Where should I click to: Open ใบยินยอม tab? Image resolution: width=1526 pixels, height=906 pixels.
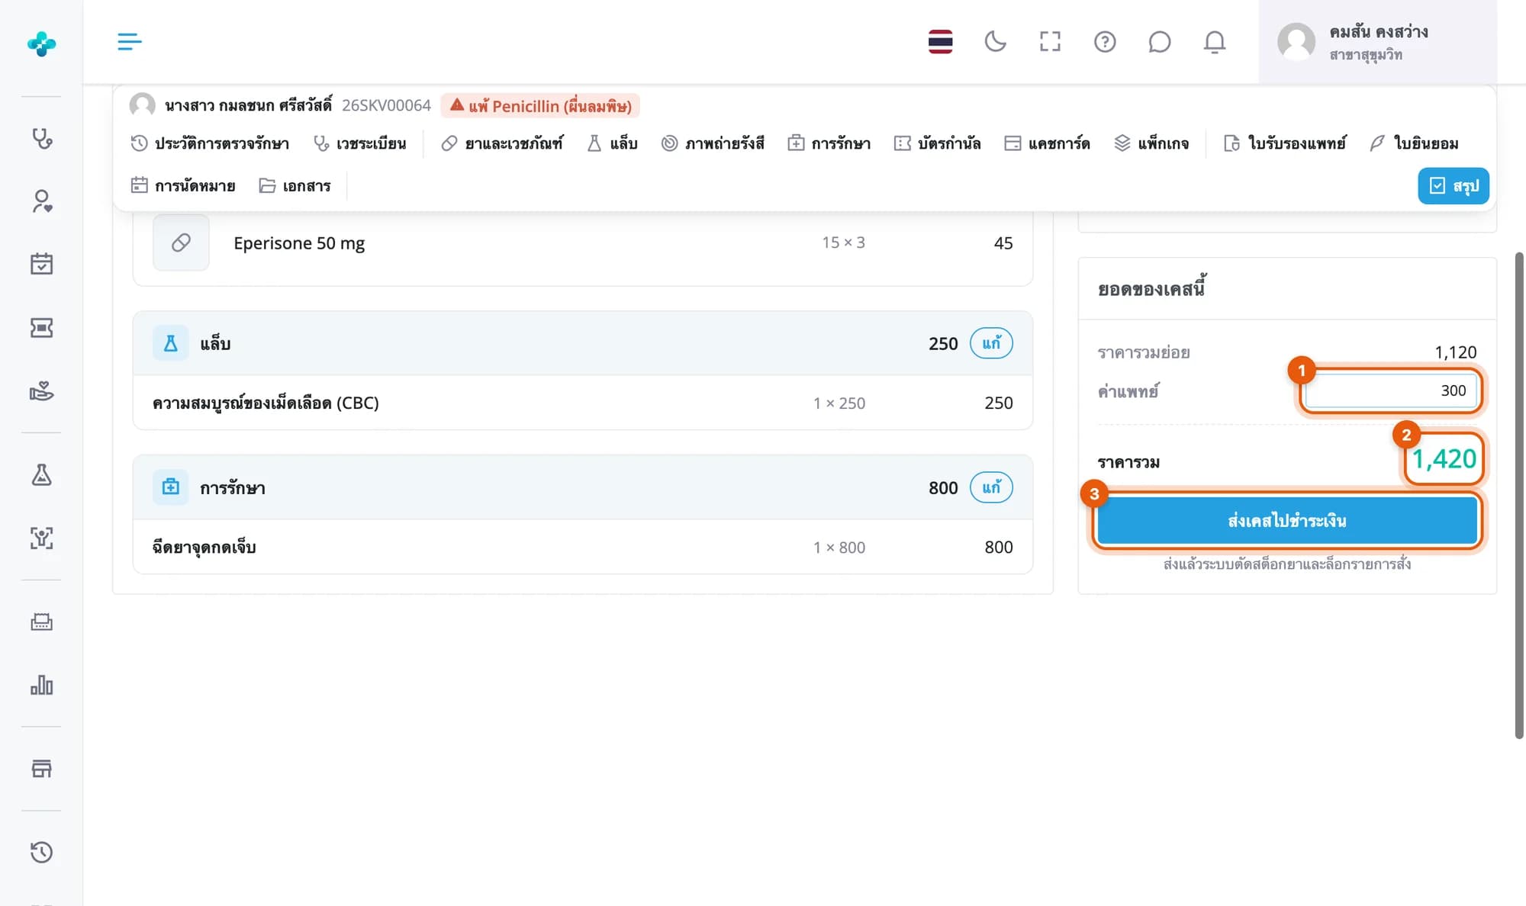1414,143
